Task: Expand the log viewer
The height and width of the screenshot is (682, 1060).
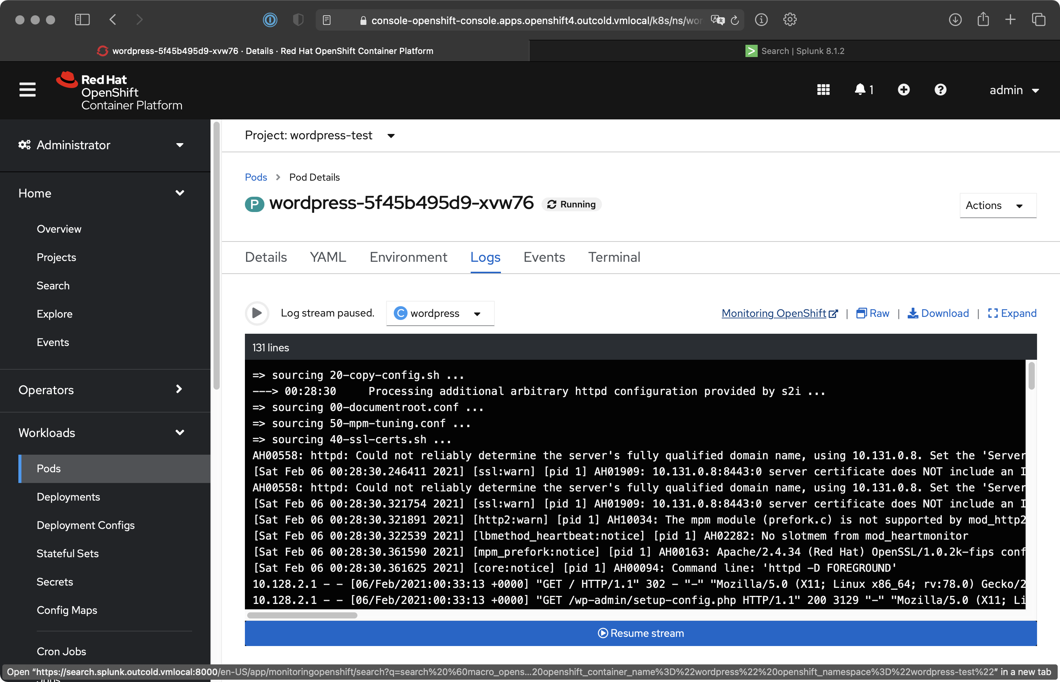Action: click(x=1012, y=313)
